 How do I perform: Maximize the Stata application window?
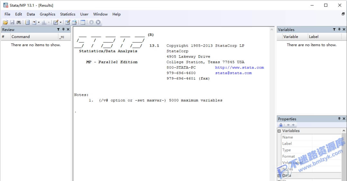(326, 5)
